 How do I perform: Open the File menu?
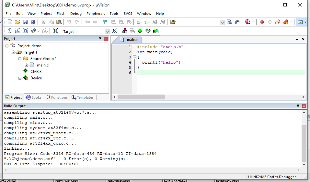(8, 14)
